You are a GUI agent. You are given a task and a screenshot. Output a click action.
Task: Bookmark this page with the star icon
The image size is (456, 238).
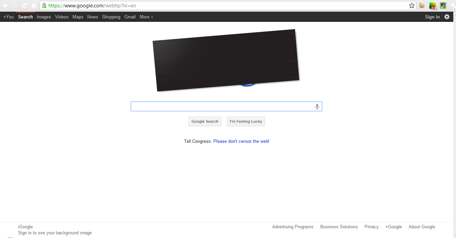[412, 6]
